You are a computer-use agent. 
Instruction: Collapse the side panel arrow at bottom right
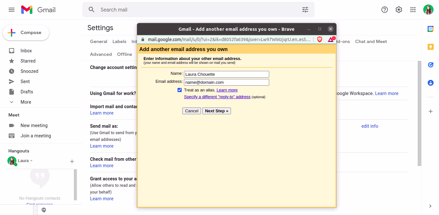[x=430, y=206]
